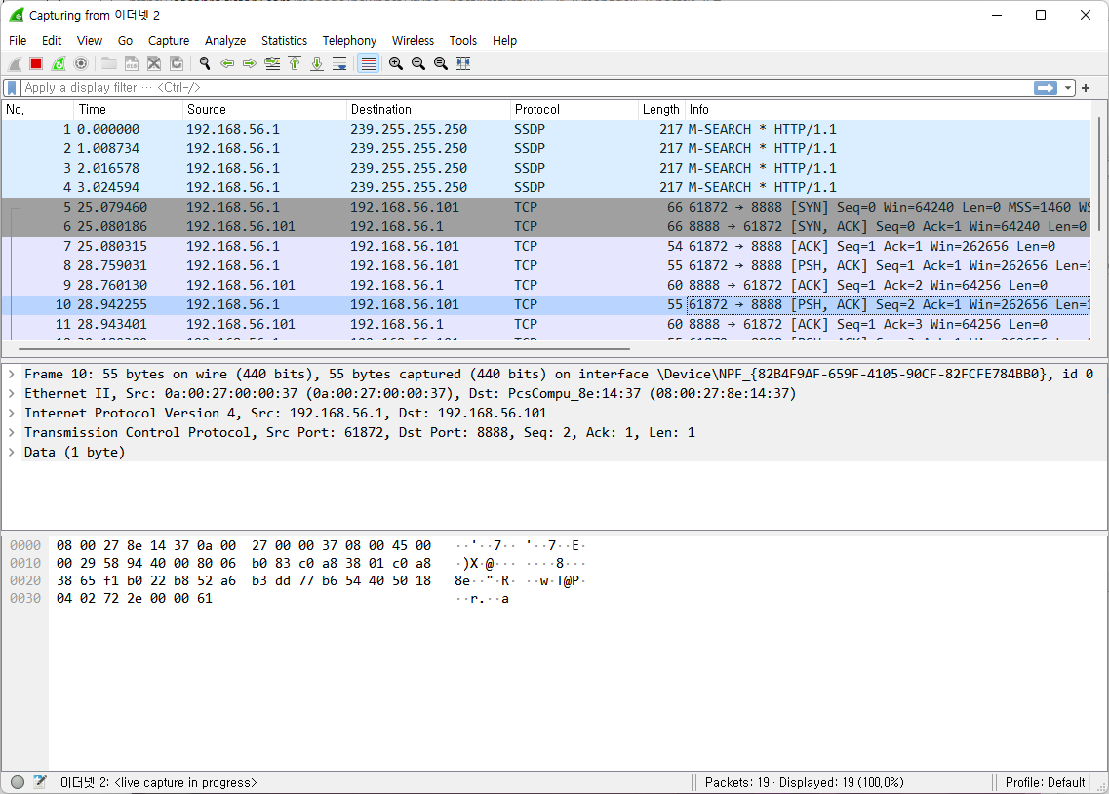
Task: Open the Telephony menu
Action: pos(349,40)
